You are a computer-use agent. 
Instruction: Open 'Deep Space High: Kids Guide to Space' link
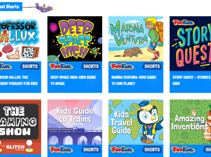(73, 80)
